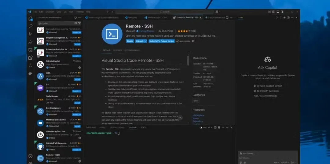The image size is (330, 164).
Task: Open the Accounts icon in the activity bar
Action: pyautogui.click(x=31, y=156)
